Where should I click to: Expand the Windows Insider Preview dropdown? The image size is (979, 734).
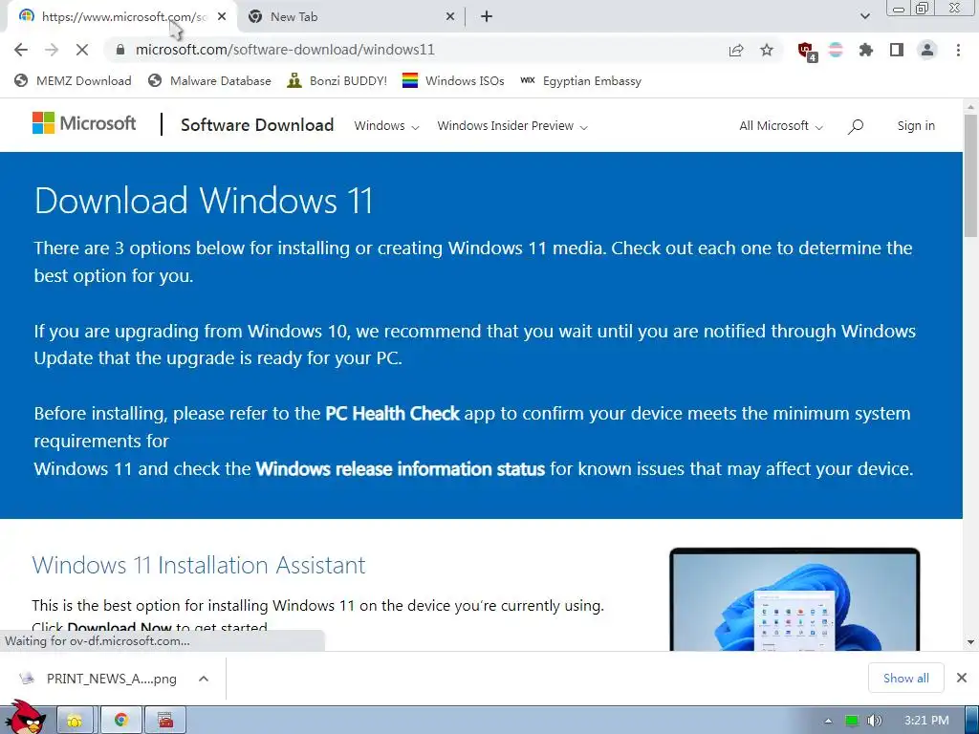click(512, 126)
